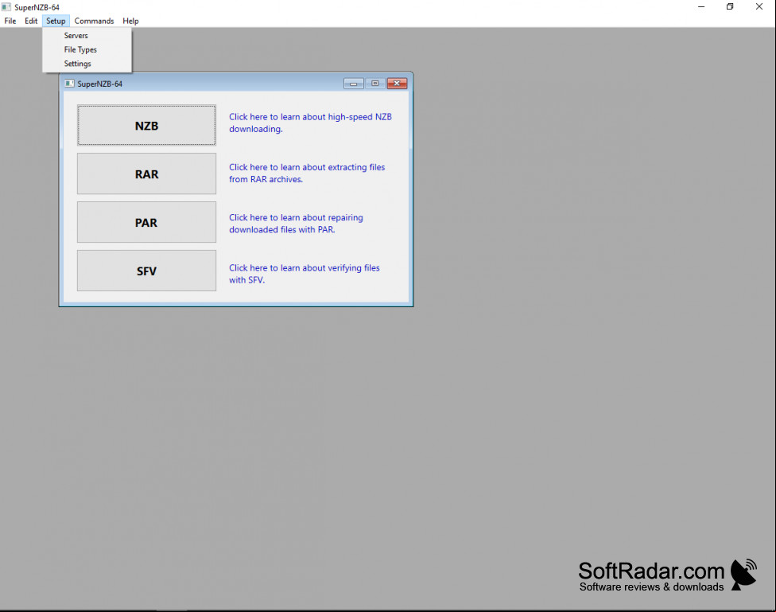Choose File Types from the Setup menu
This screenshot has height=612, width=776.
[x=87, y=49]
